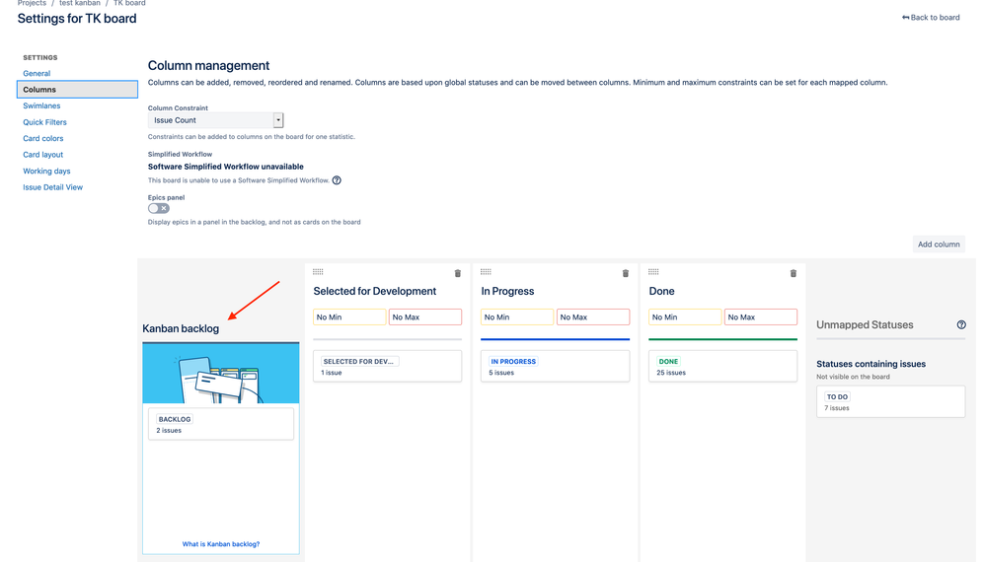
Task: Click the Column management heading
Action: (x=208, y=66)
